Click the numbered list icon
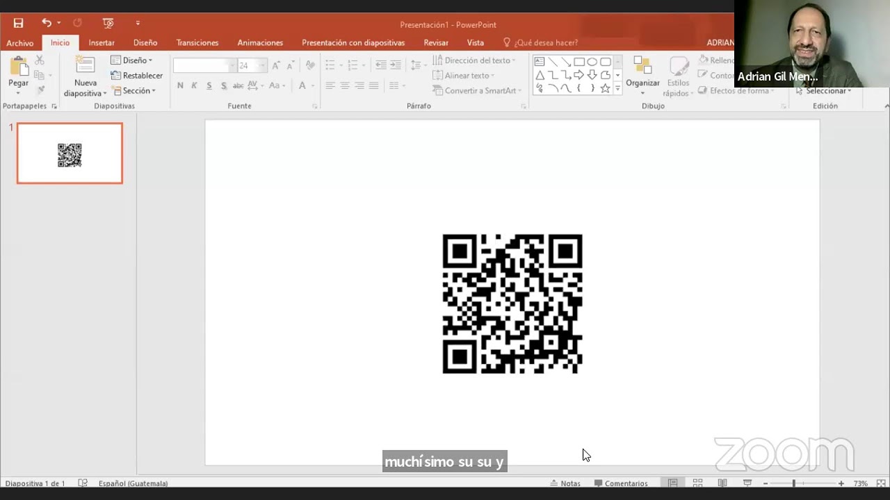Image resolution: width=890 pixels, height=500 pixels. point(353,65)
